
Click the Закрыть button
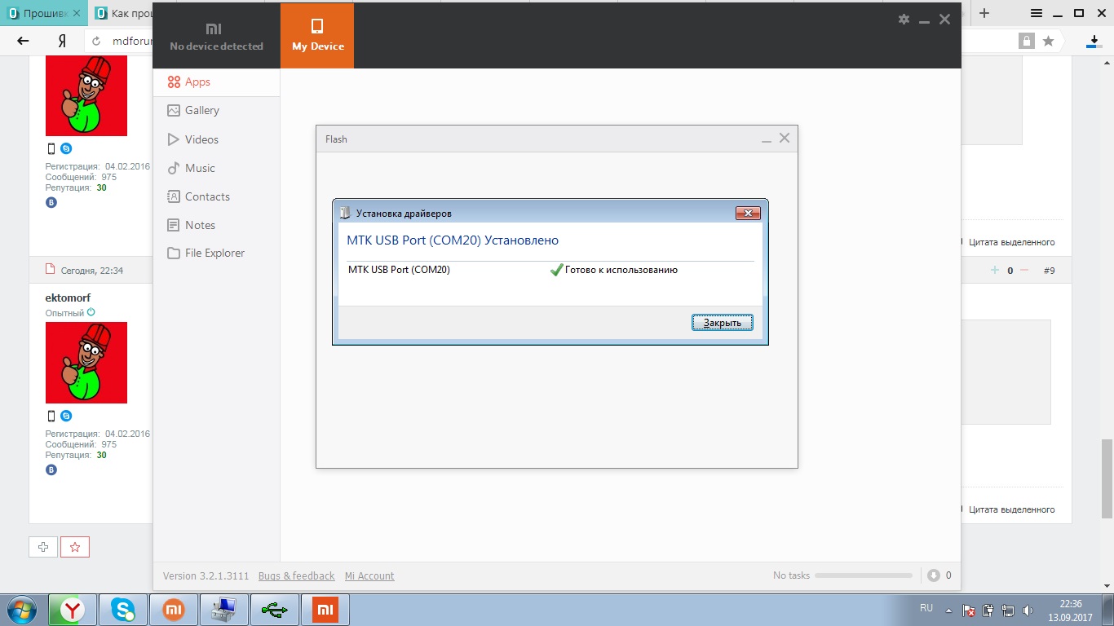coord(723,323)
